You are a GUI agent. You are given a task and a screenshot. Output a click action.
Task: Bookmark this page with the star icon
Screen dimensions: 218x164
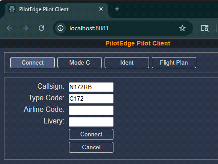pyautogui.click(x=182, y=28)
